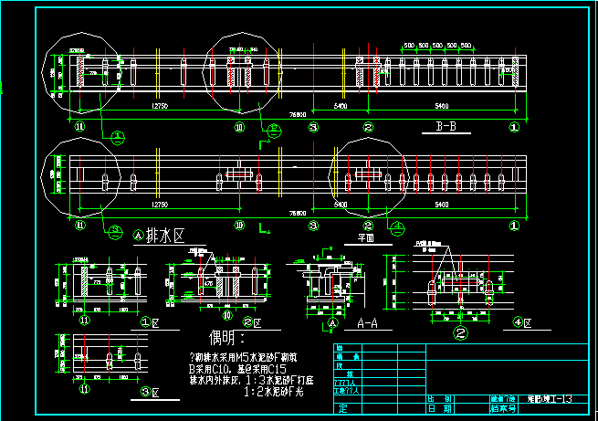The image size is (598, 421).
Task: Select the 76800 overall dimension in top view
Action: (x=298, y=114)
